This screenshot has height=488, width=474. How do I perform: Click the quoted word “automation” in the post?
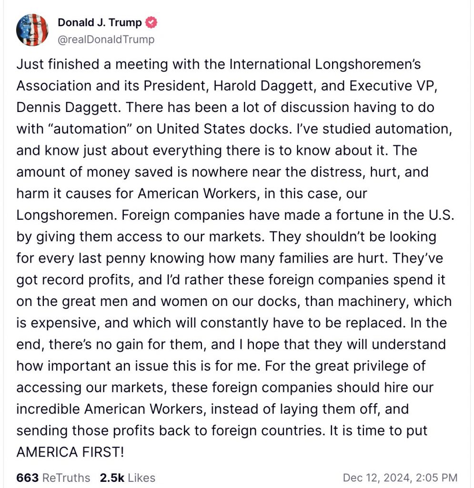point(89,129)
